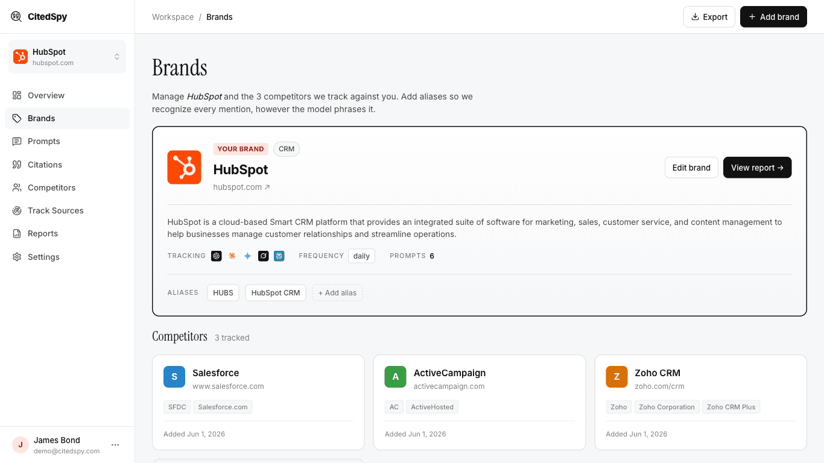Image resolution: width=824 pixels, height=463 pixels.
Task: Click the + Add alias button
Action: [x=337, y=293]
